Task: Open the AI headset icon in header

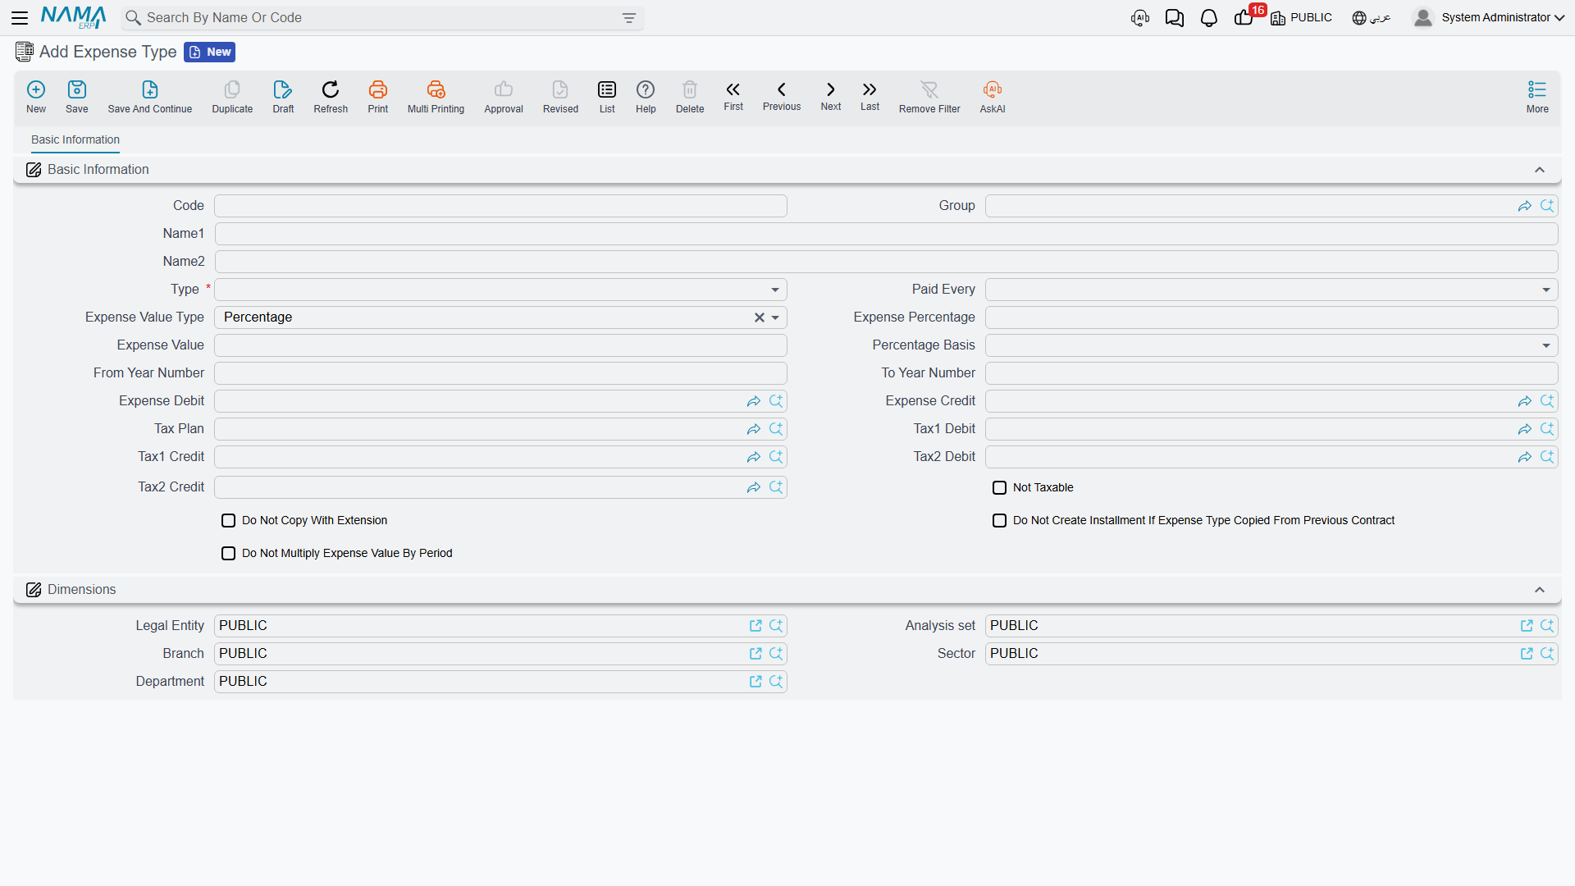Action: 1140,18
